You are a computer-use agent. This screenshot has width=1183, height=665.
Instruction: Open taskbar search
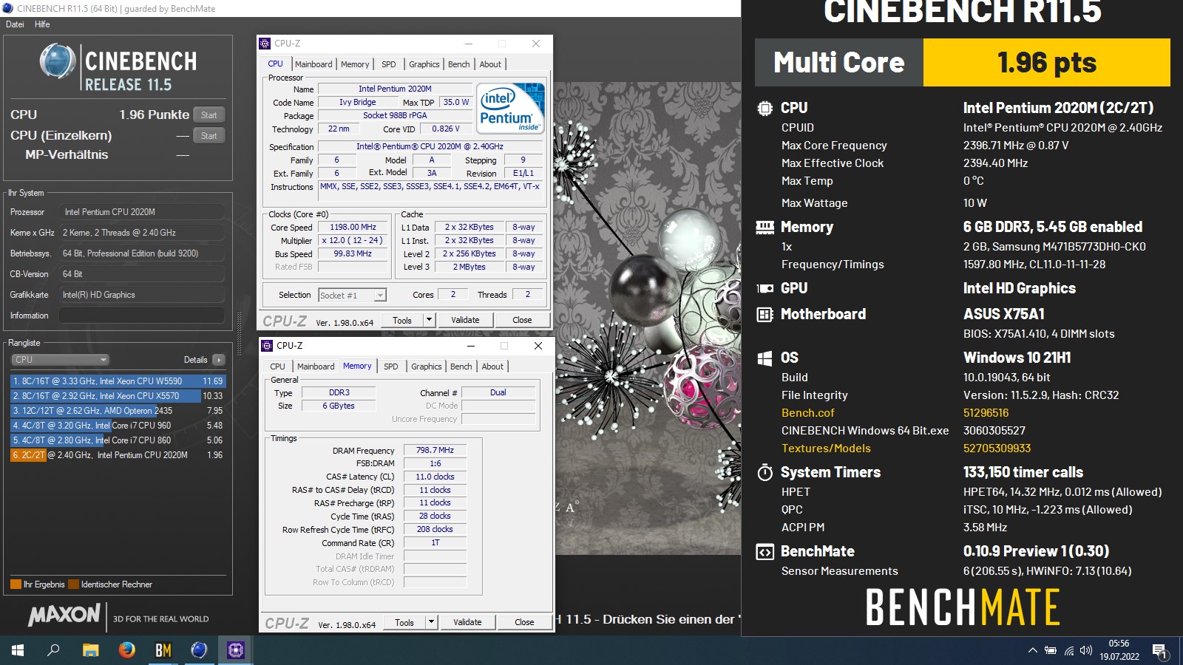click(53, 650)
